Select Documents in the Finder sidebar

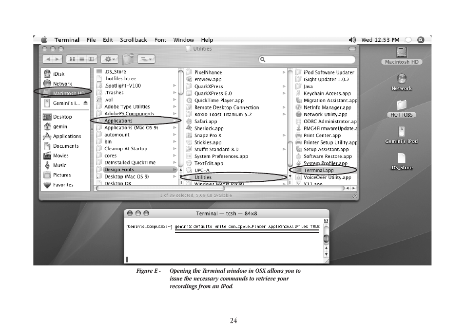(65, 146)
